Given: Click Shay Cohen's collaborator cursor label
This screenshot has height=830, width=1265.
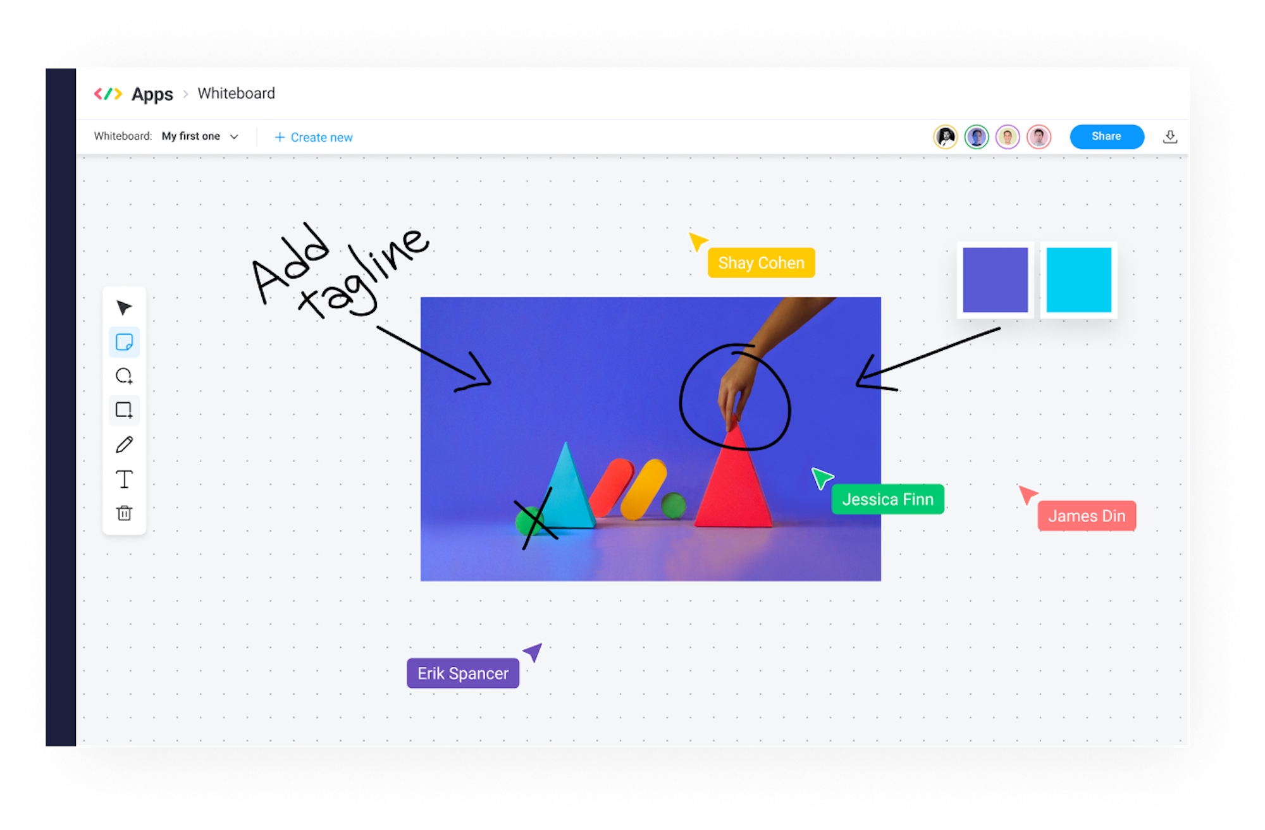Looking at the screenshot, I should click(763, 263).
